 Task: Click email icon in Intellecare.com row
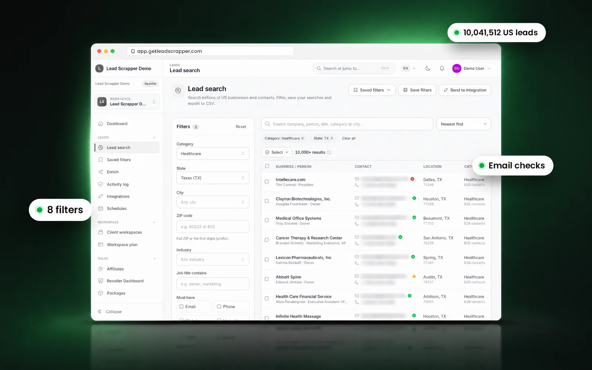(x=357, y=179)
